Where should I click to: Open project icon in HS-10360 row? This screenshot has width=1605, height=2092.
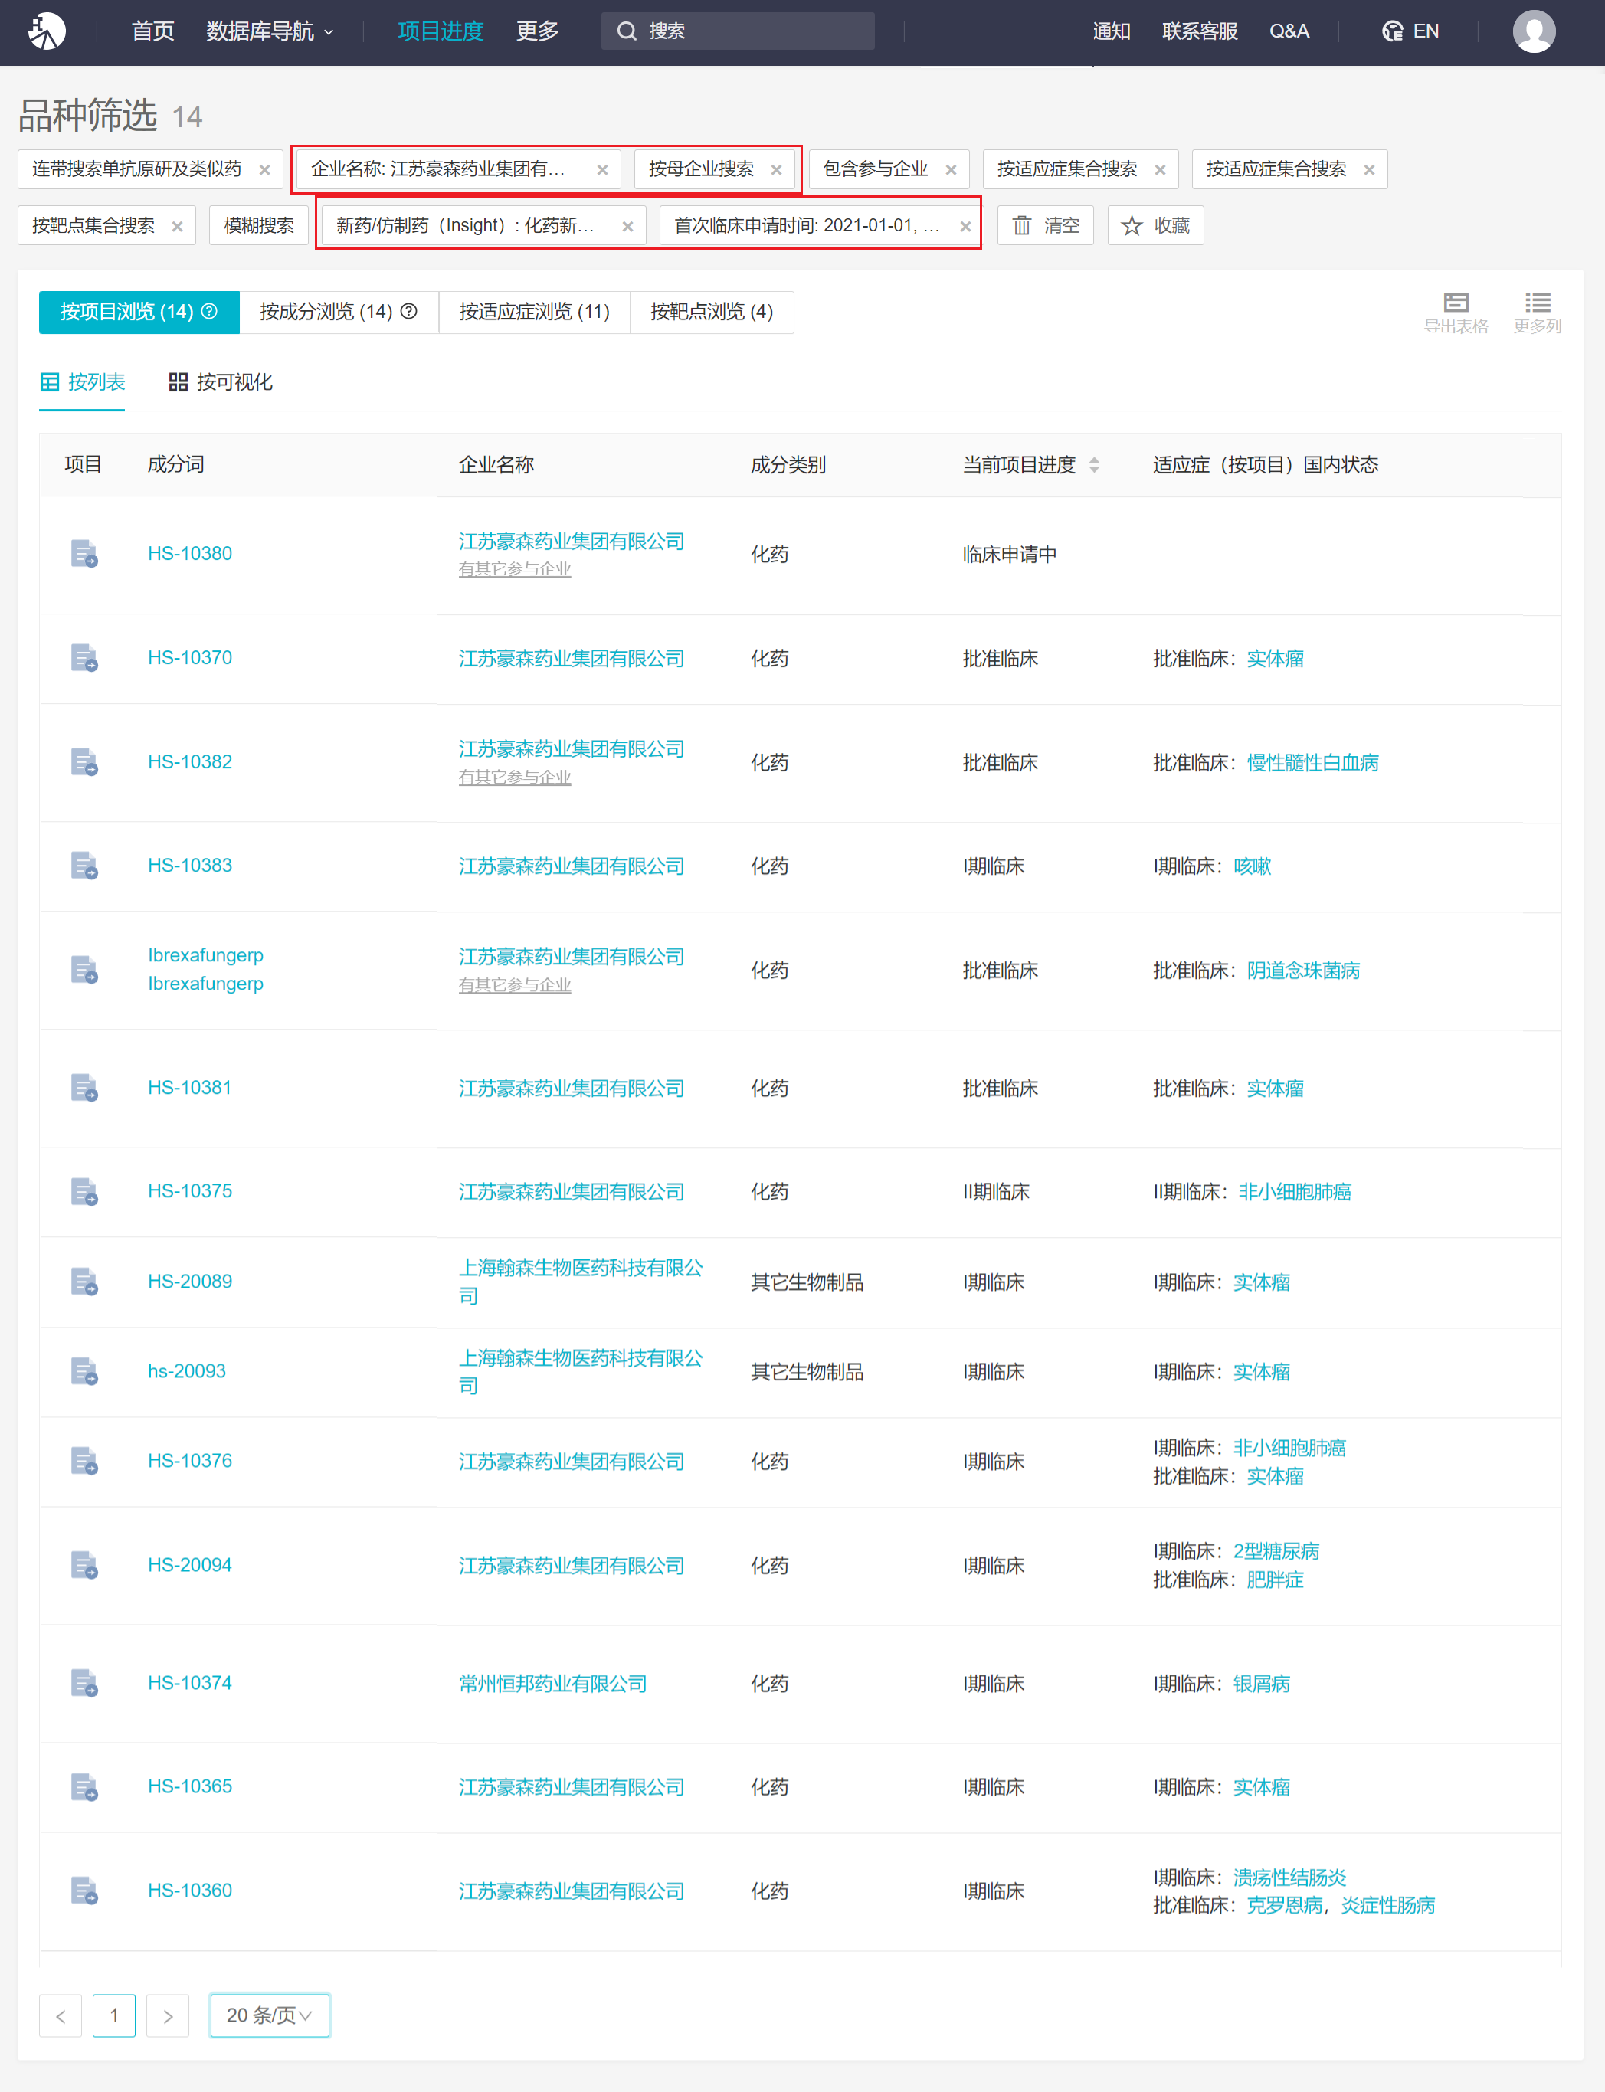pos(84,1891)
